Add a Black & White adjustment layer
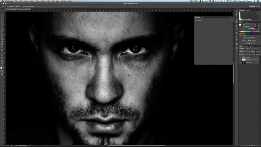 248,40
